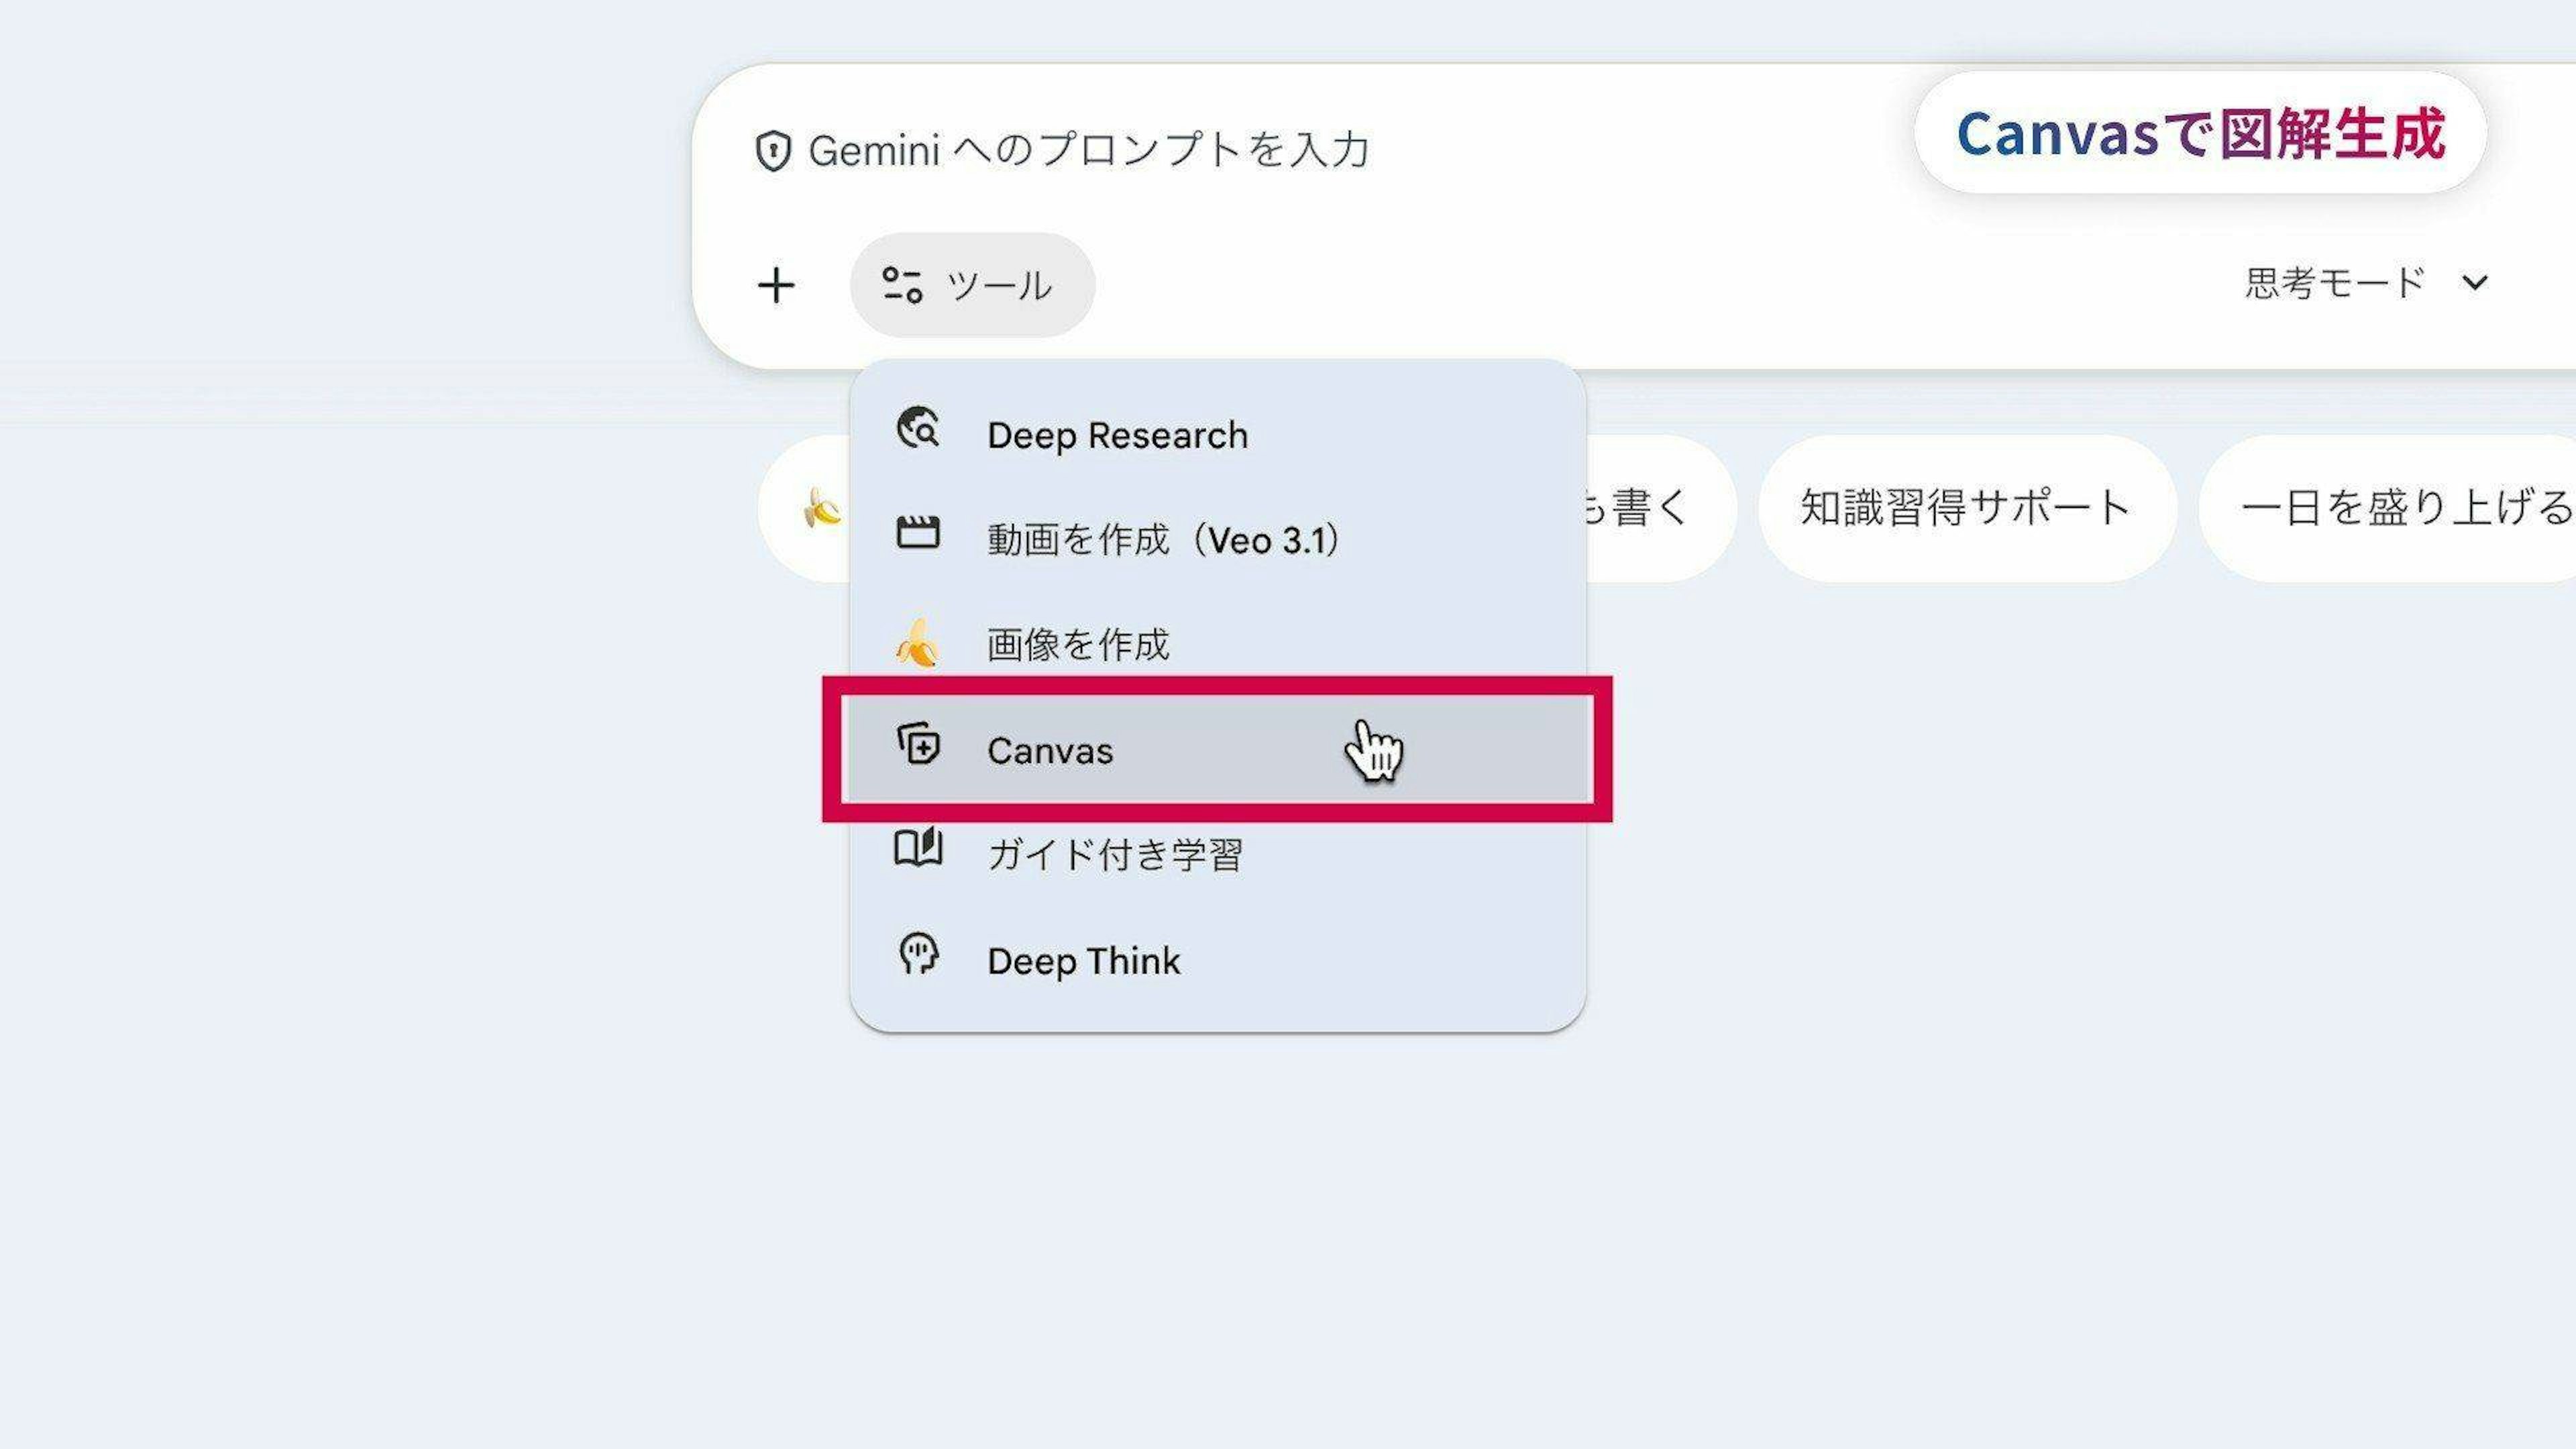The height and width of the screenshot is (1449, 2576).
Task: Click the 知識習得サポート suggestion chip
Action: [1966, 508]
